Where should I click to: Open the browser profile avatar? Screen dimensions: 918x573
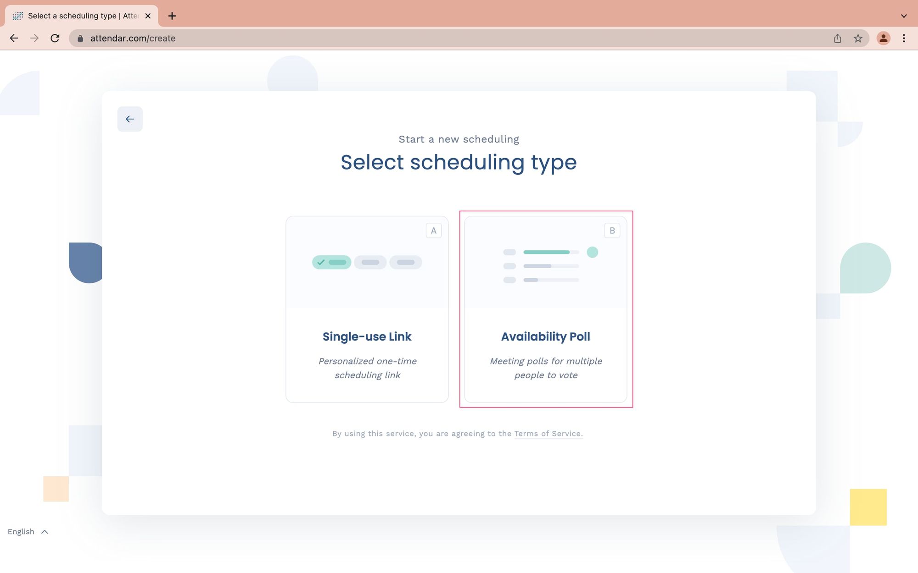coord(883,39)
